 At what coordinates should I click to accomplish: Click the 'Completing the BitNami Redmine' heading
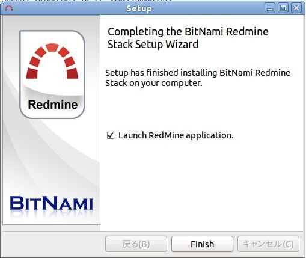point(188,38)
